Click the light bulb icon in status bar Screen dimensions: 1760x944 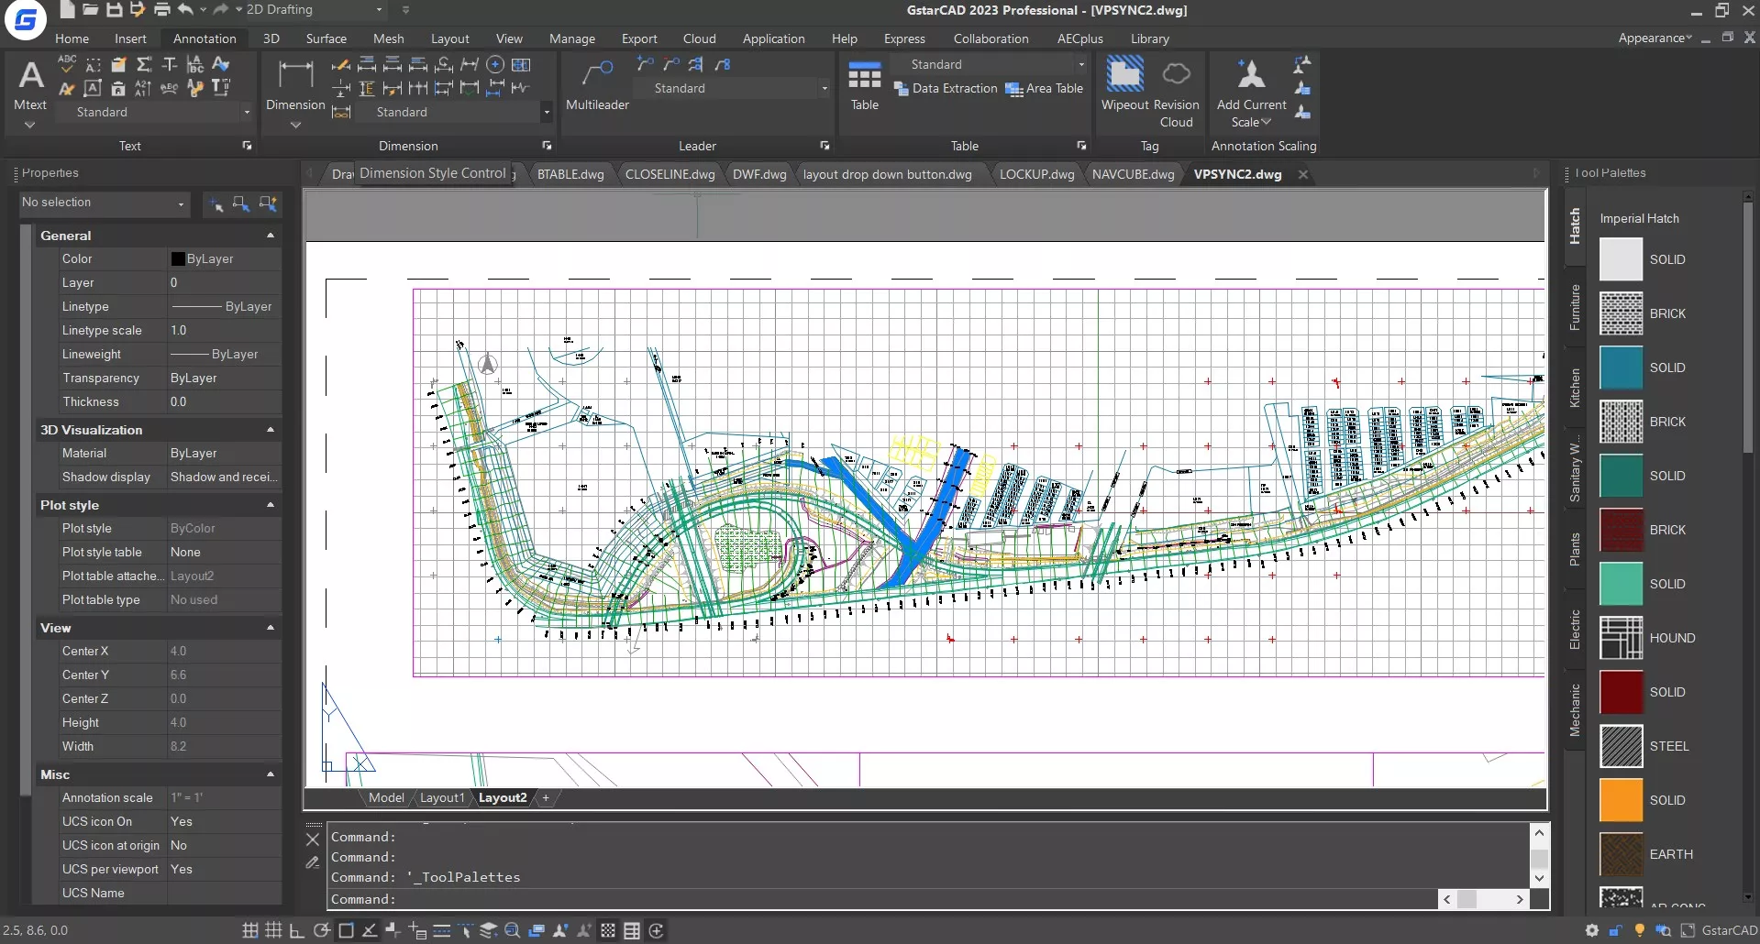point(1640,930)
